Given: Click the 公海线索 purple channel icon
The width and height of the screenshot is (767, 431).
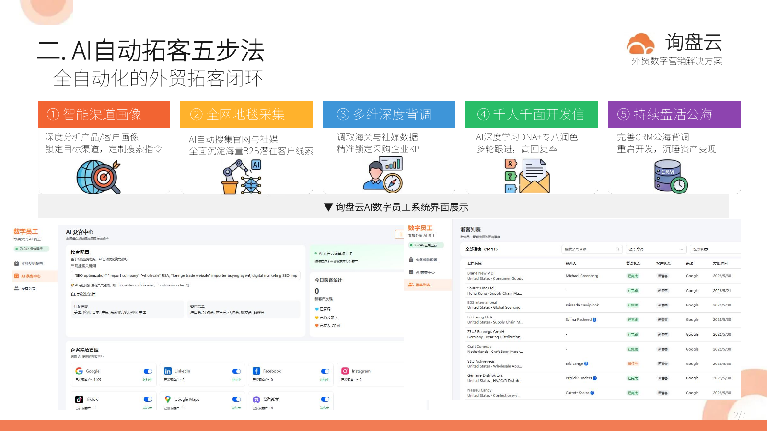Looking at the screenshot, I should 256,399.
